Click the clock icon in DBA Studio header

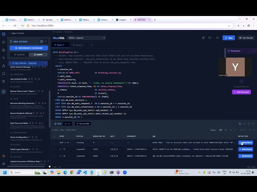click(45, 42)
